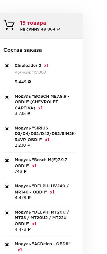Remove Bosch M(E)7.9.7-OBDII module
The height and width of the screenshot is (254, 107).
point(7,161)
